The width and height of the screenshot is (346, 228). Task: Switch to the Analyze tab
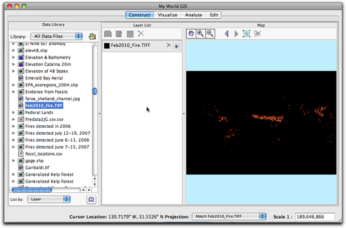point(194,15)
